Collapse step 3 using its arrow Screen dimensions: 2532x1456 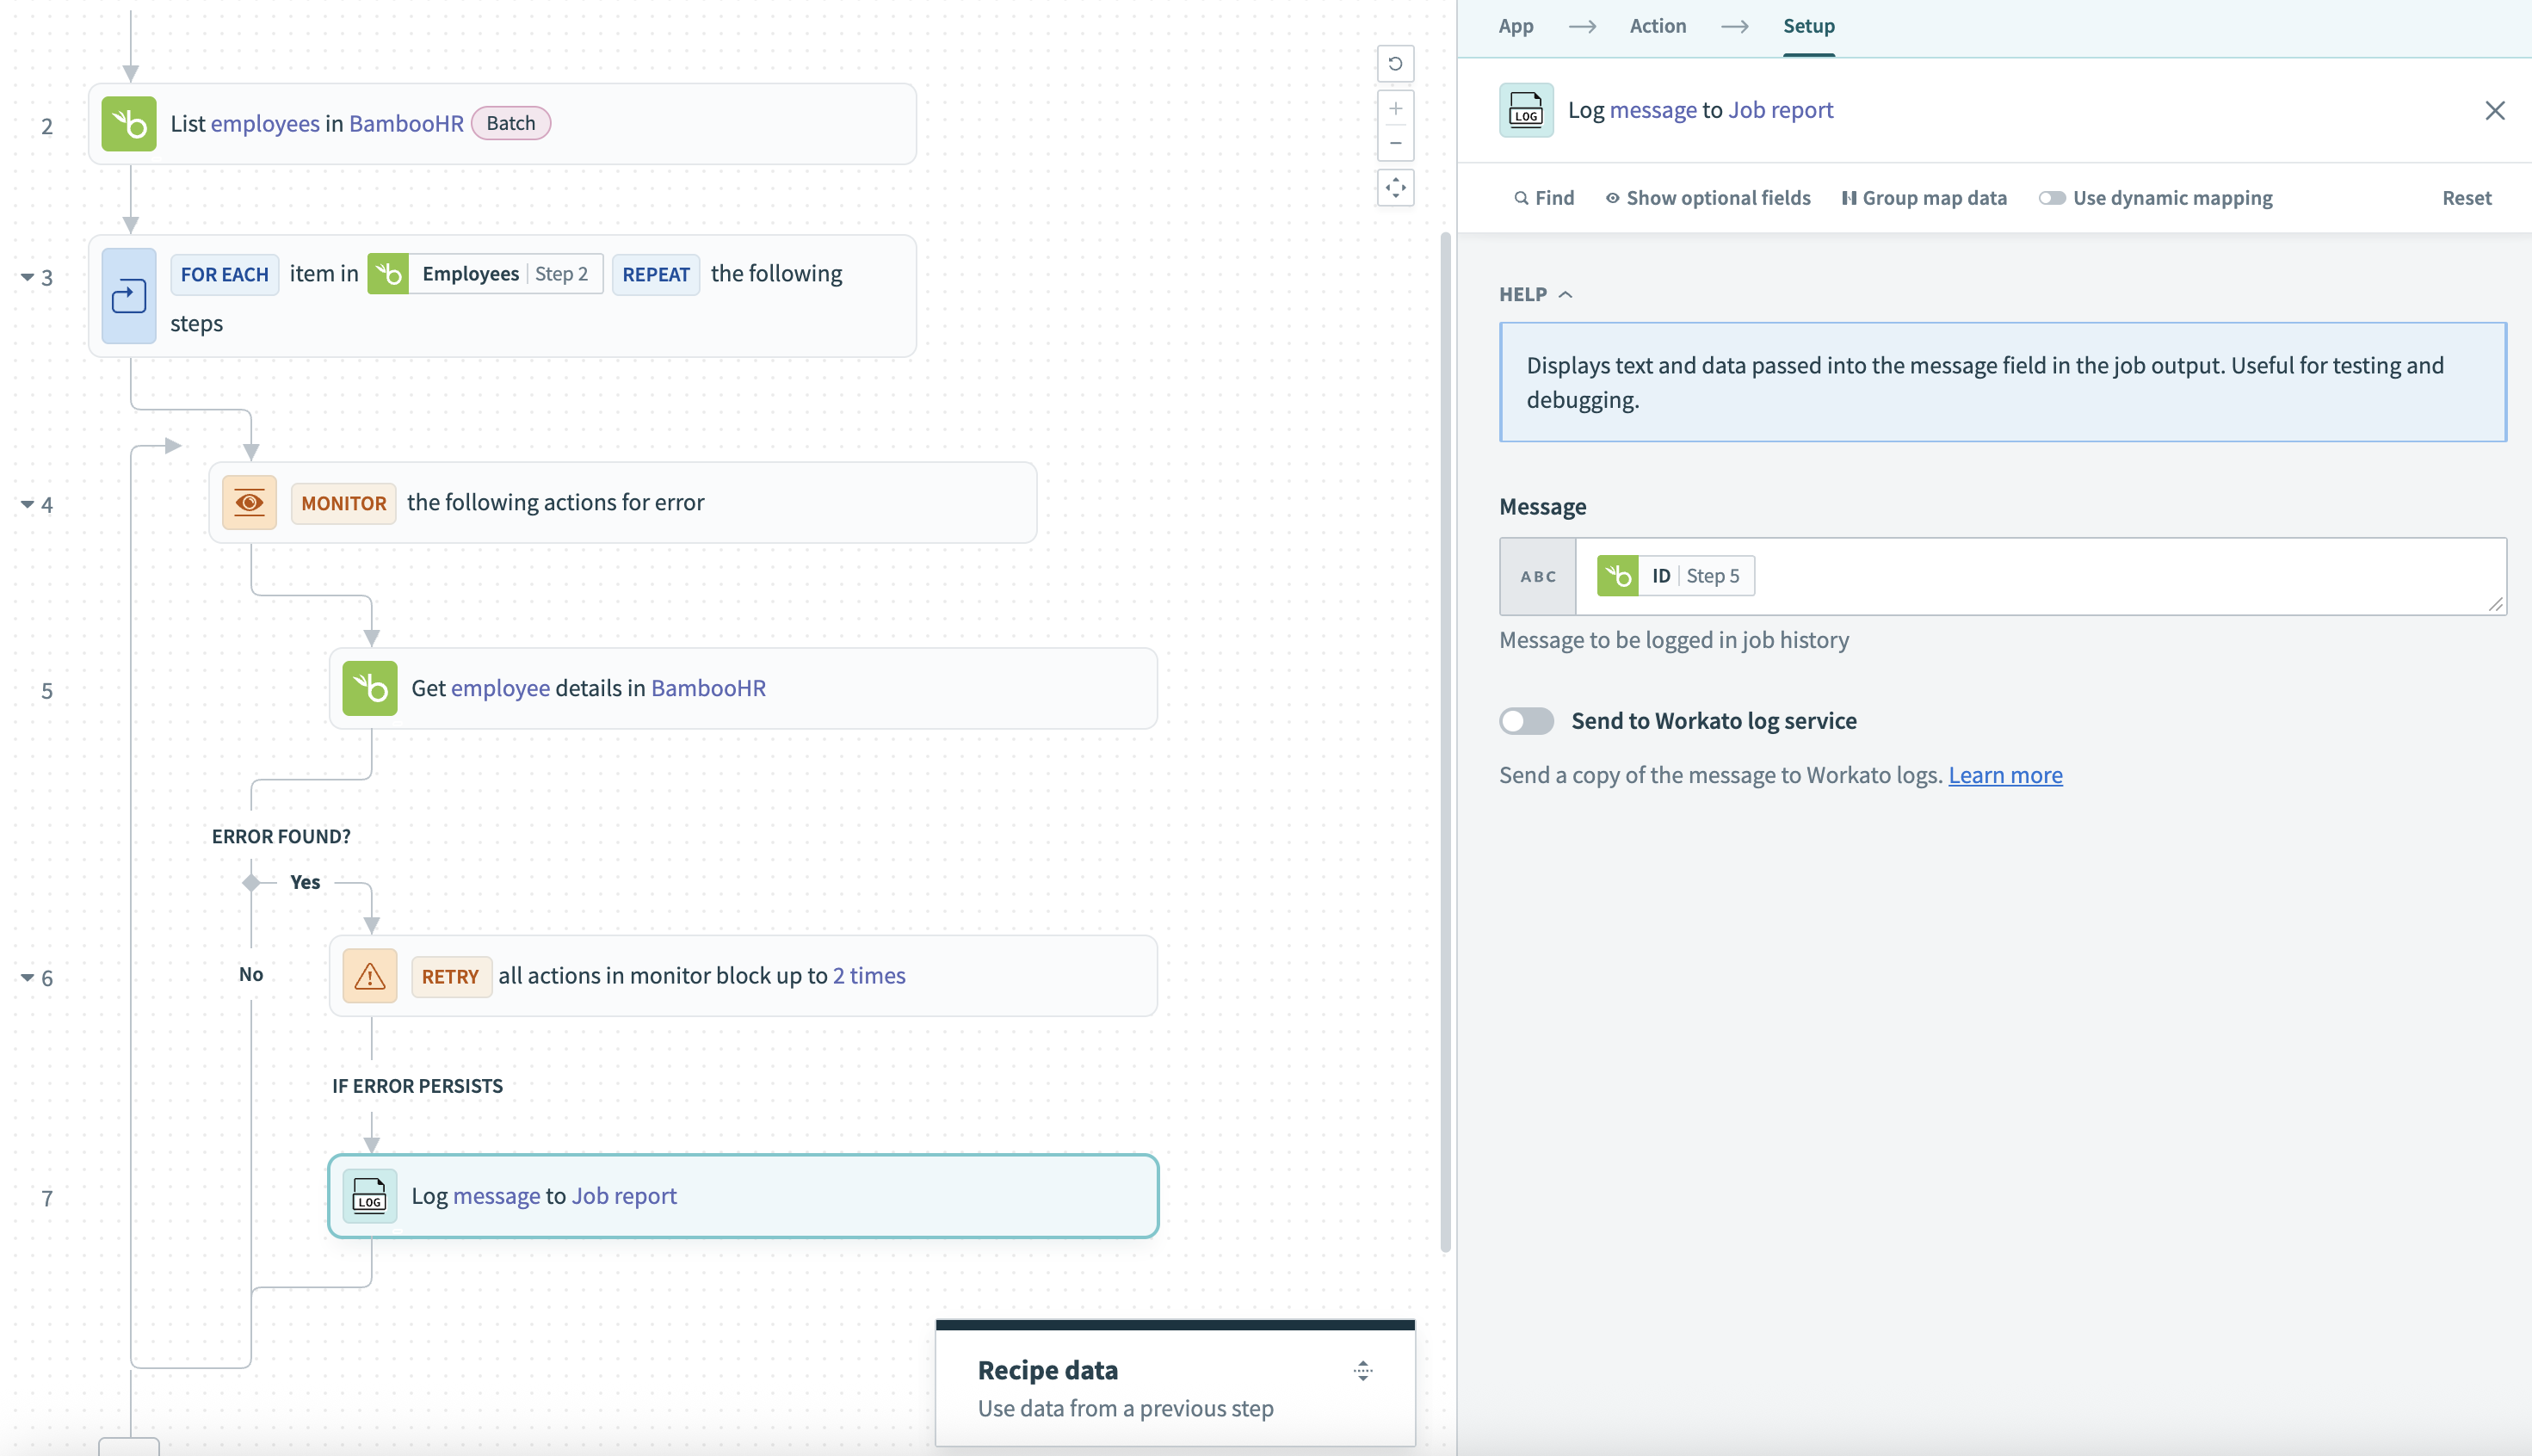[27, 277]
